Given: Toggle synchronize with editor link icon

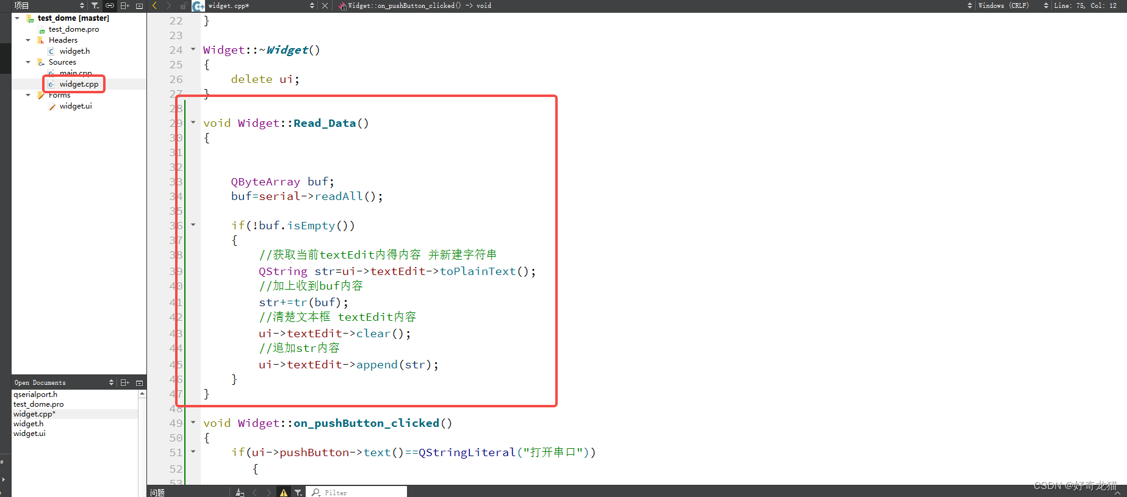Looking at the screenshot, I should [x=110, y=5].
